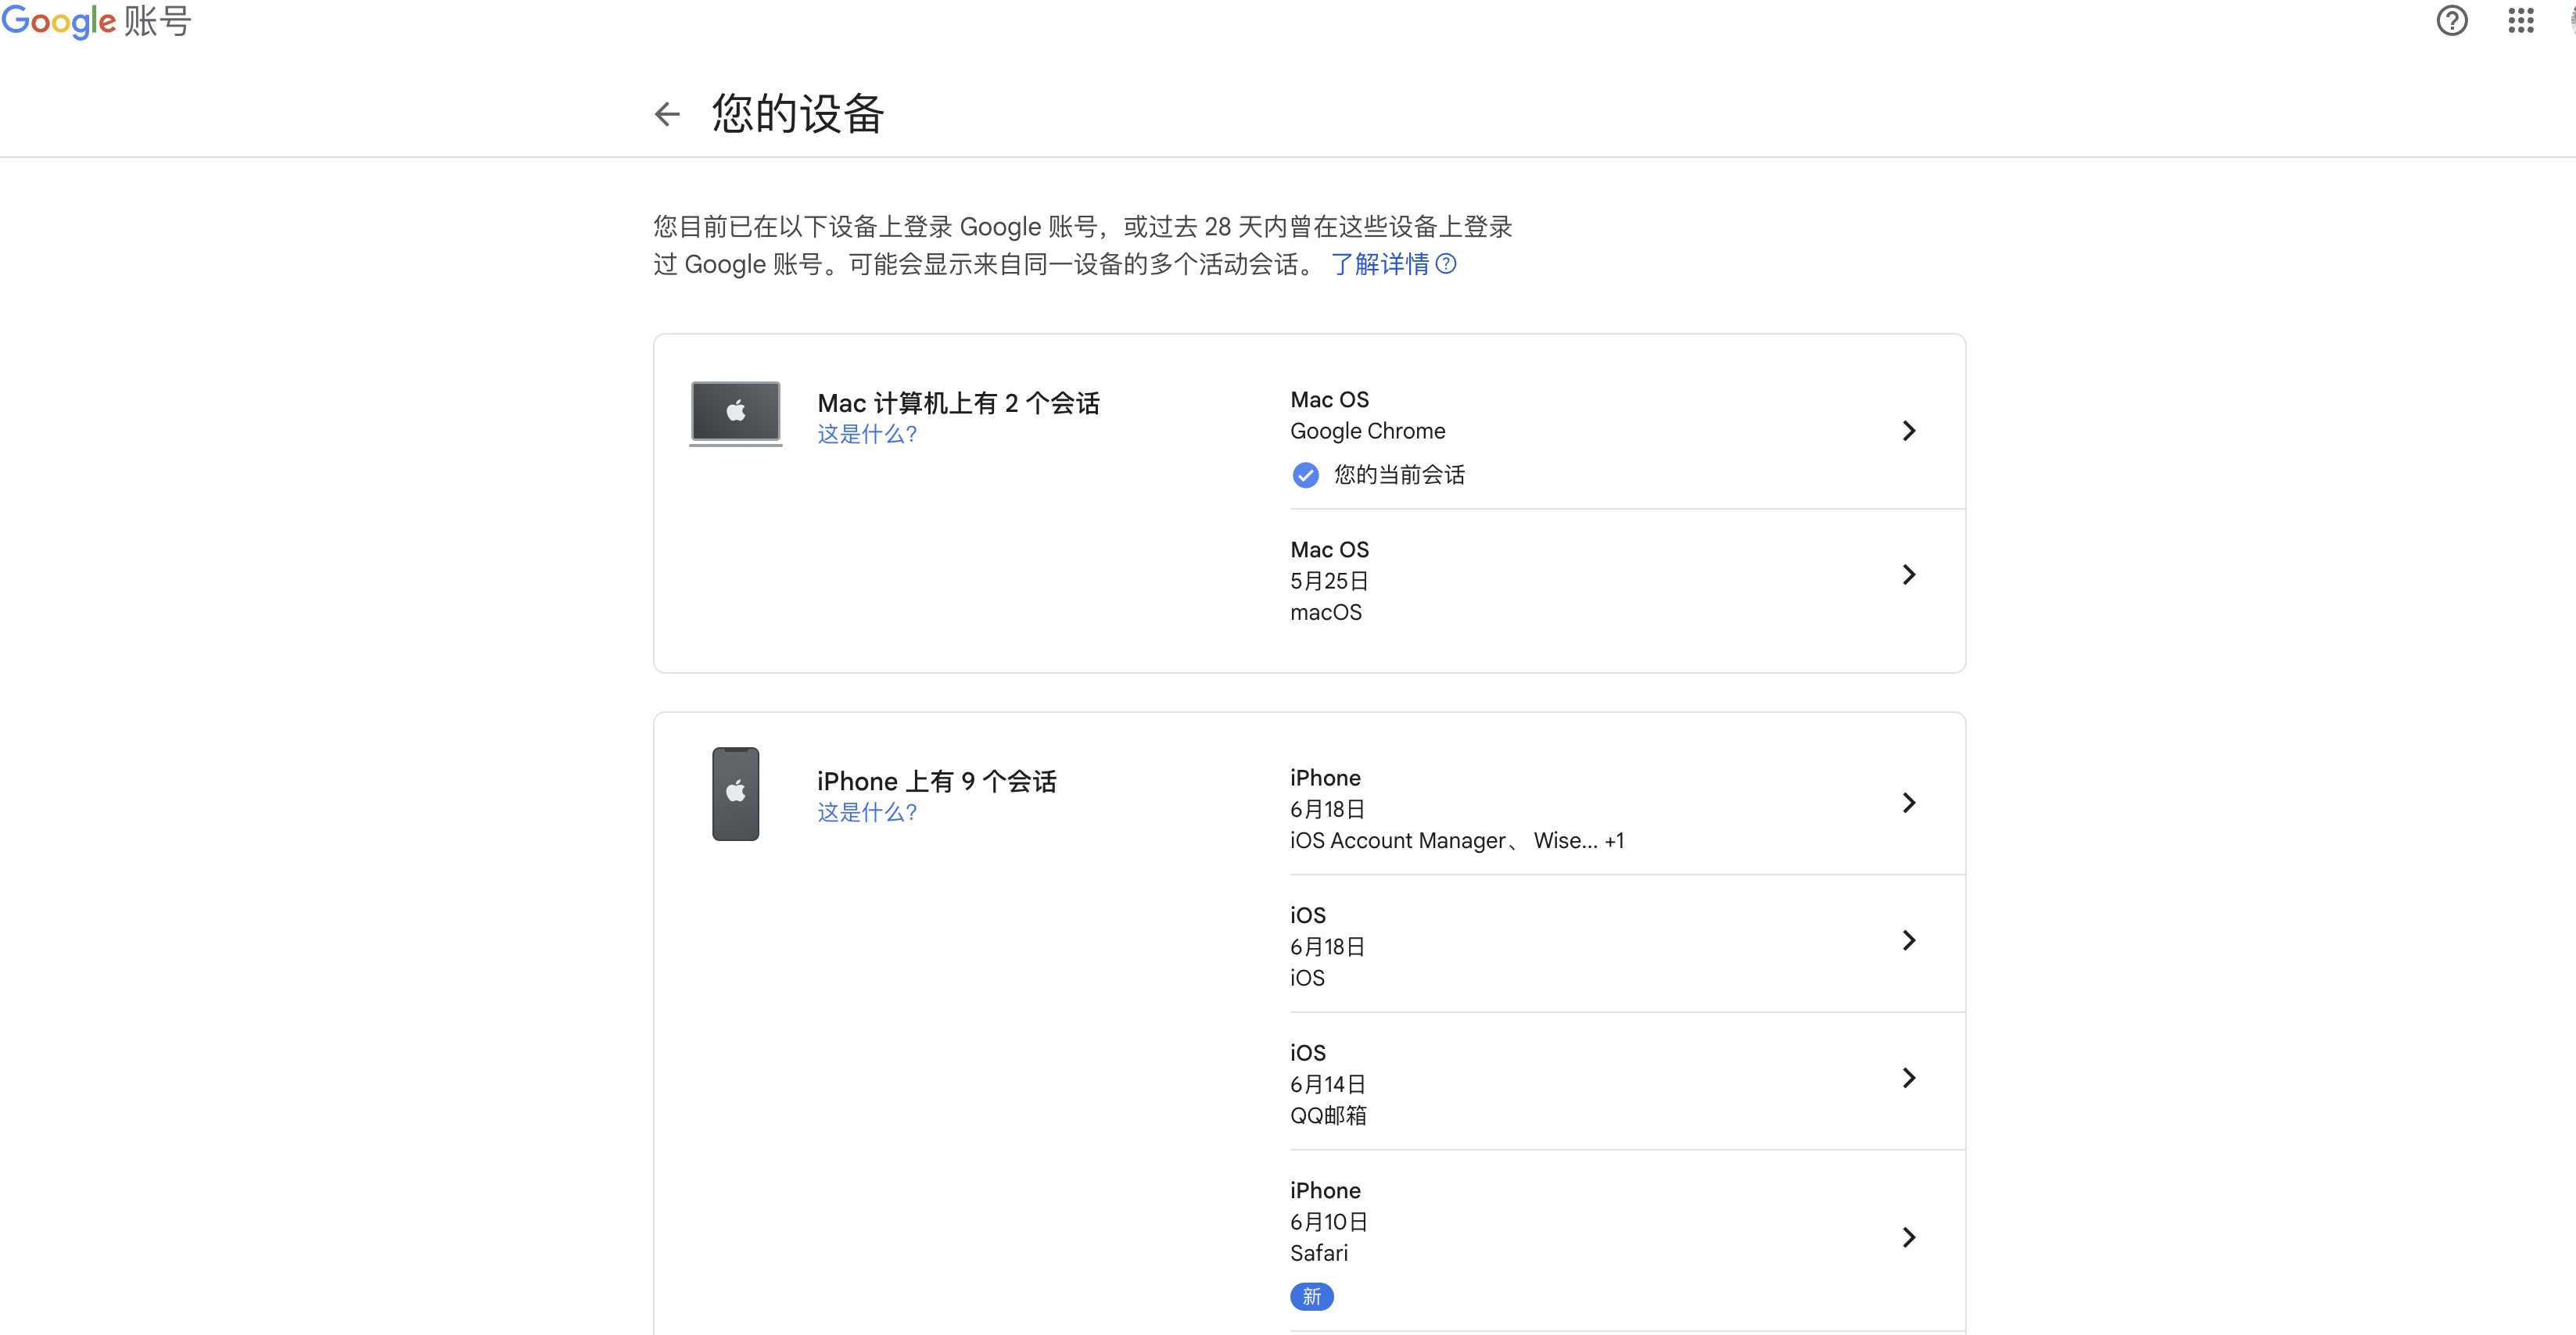Viewport: 2576px width, 1335px height.
Task: Click the blue 新 badge under Safari
Action: point(1311,1296)
